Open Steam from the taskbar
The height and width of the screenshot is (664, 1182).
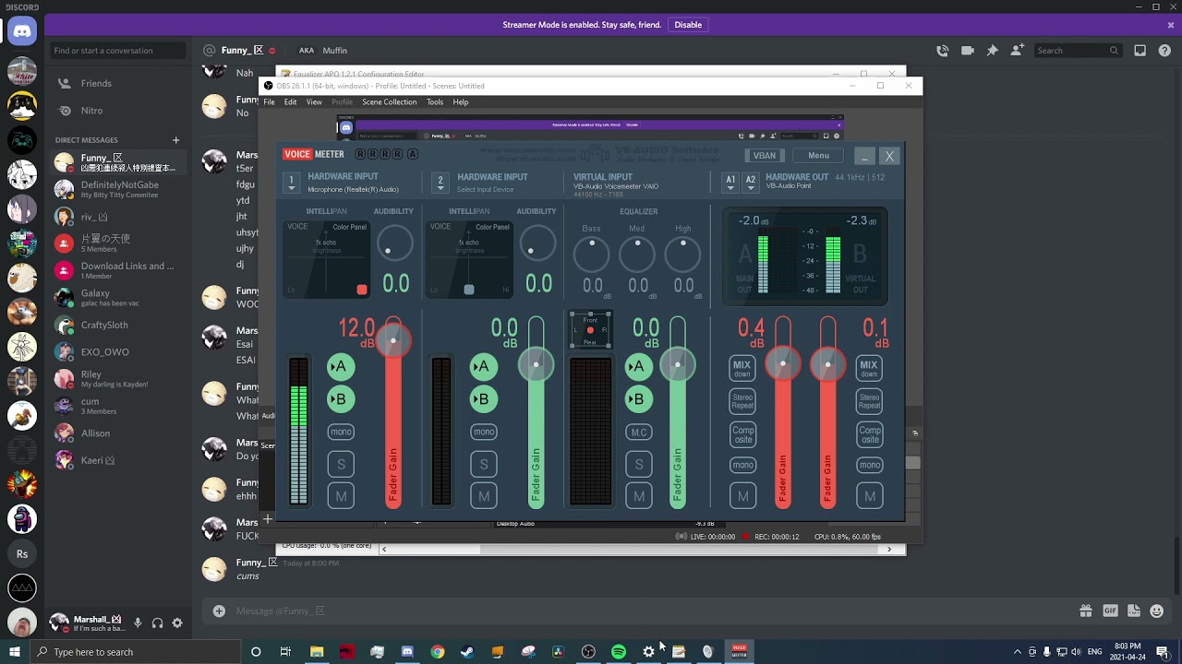[x=467, y=652]
